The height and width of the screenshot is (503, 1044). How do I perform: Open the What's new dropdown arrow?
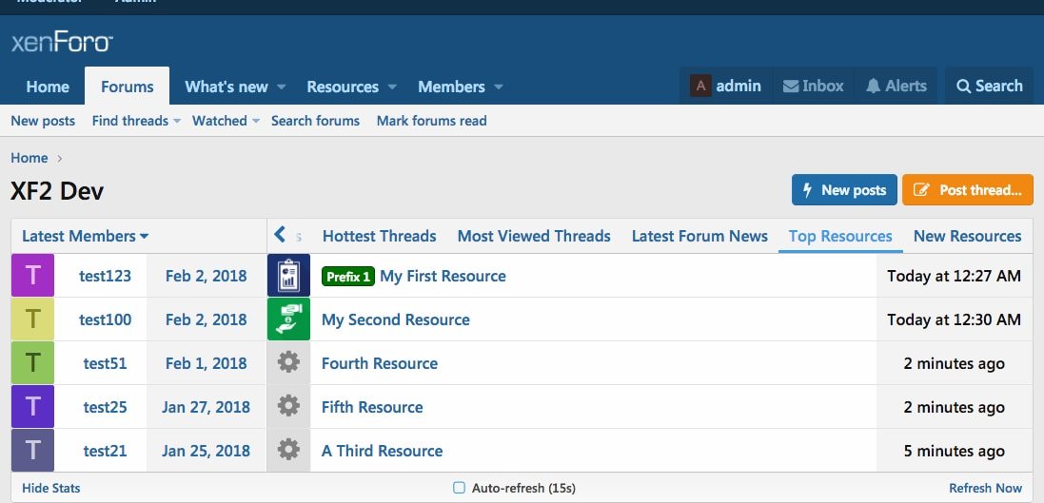pos(282,87)
